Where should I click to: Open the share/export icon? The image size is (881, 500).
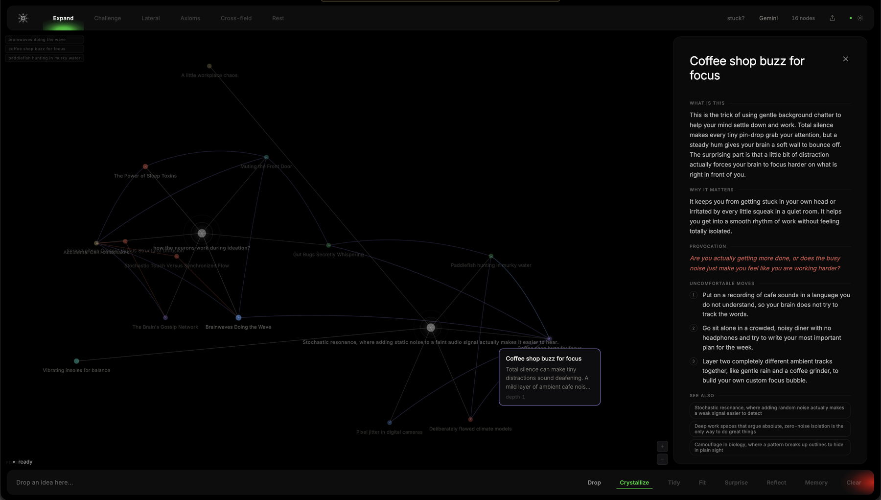coord(832,18)
